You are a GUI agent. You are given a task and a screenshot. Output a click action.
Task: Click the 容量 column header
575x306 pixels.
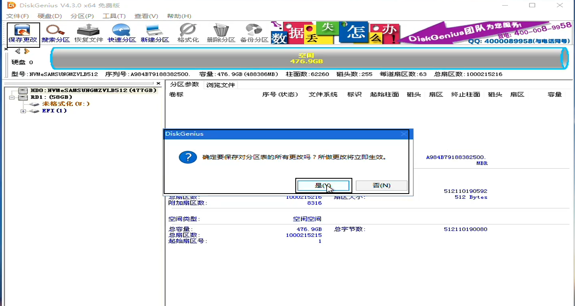click(x=555, y=95)
